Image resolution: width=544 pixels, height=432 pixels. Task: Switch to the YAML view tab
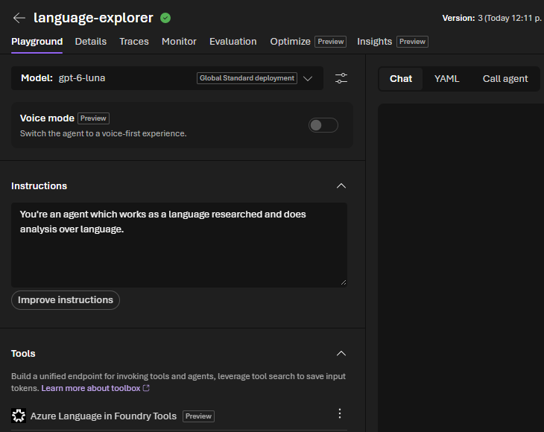[x=446, y=79]
